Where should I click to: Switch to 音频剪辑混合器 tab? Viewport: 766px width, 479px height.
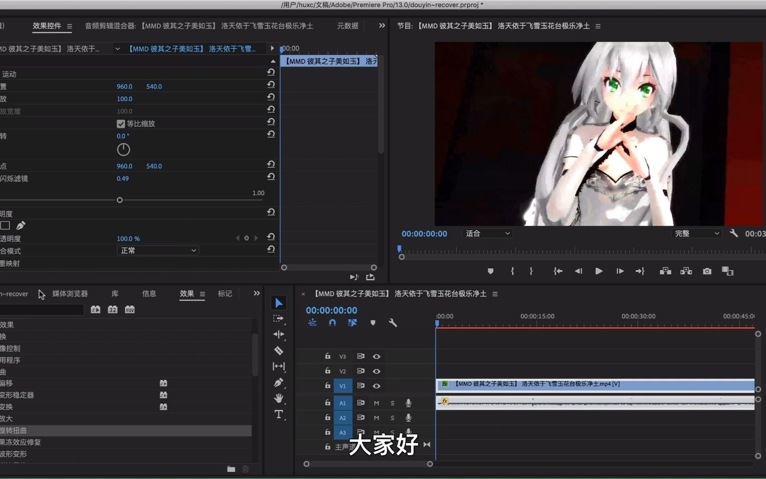[x=199, y=26]
